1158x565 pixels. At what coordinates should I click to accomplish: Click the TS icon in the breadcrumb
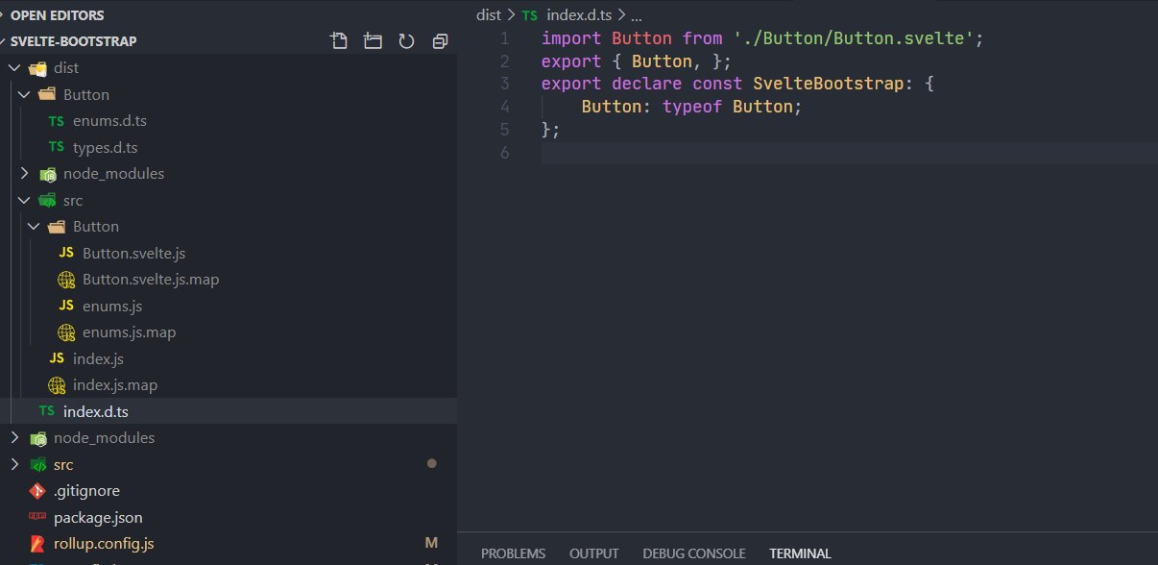click(x=530, y=15)
